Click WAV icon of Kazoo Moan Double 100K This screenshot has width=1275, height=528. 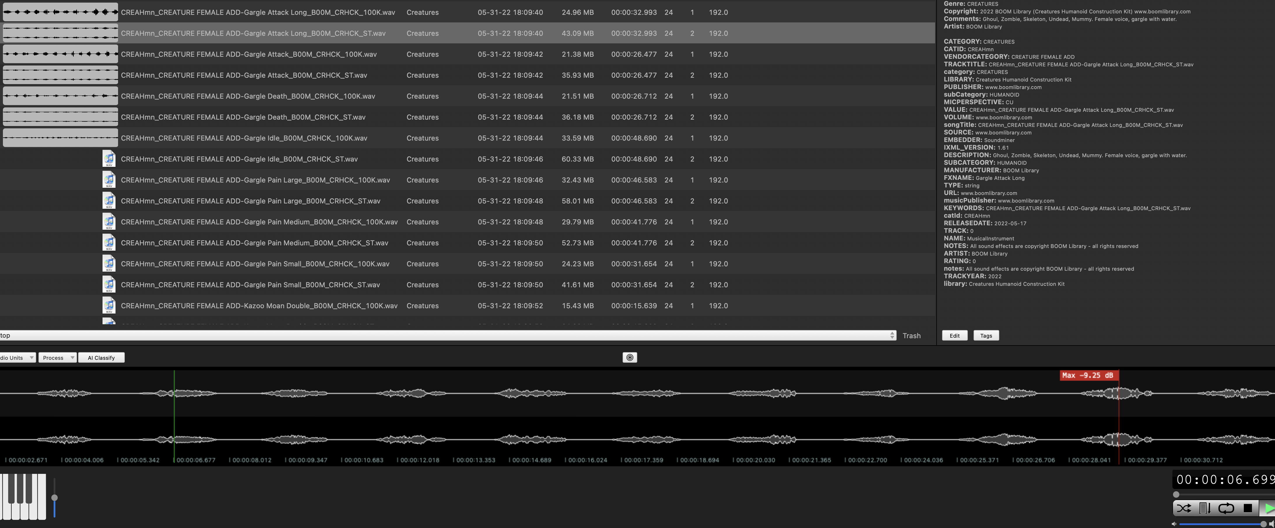point(109,306)
